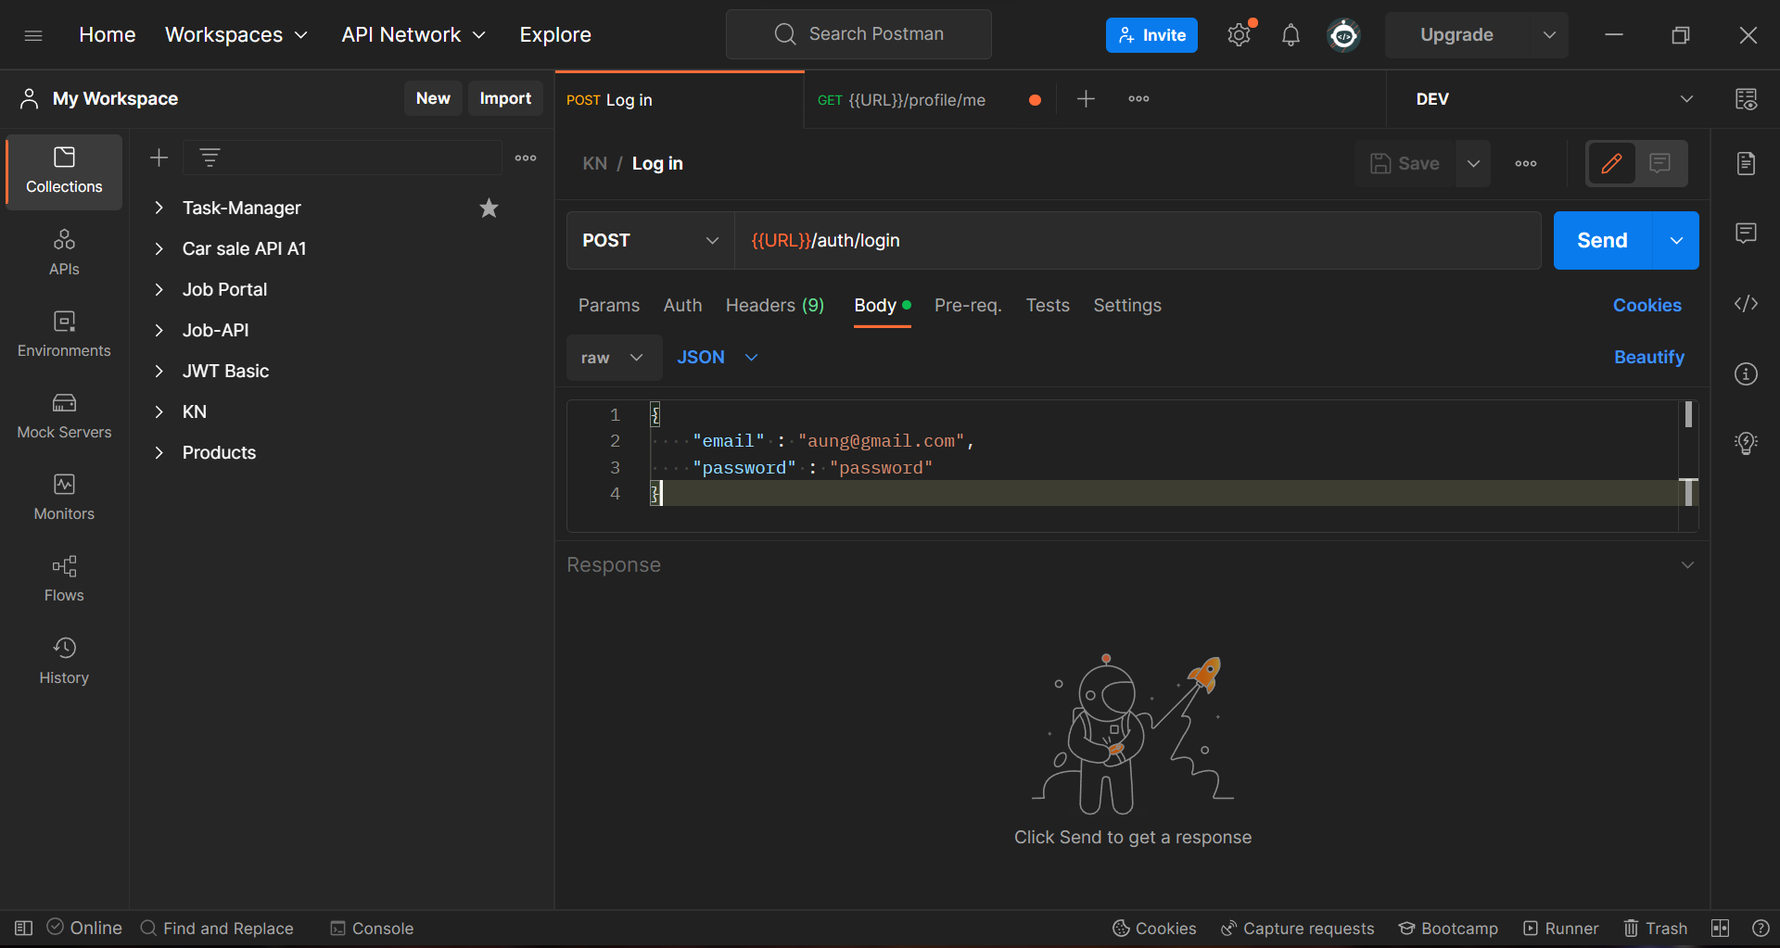
Task: Open the Monitors sidebar panel
Action: [64, 498]
